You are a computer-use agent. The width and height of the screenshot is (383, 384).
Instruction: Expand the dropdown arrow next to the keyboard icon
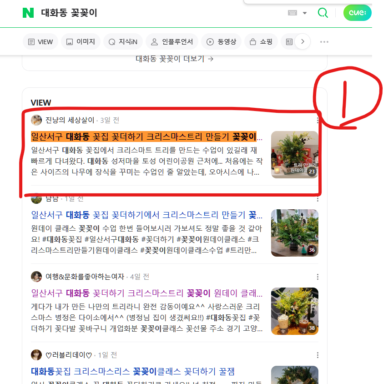coord(305,13)
